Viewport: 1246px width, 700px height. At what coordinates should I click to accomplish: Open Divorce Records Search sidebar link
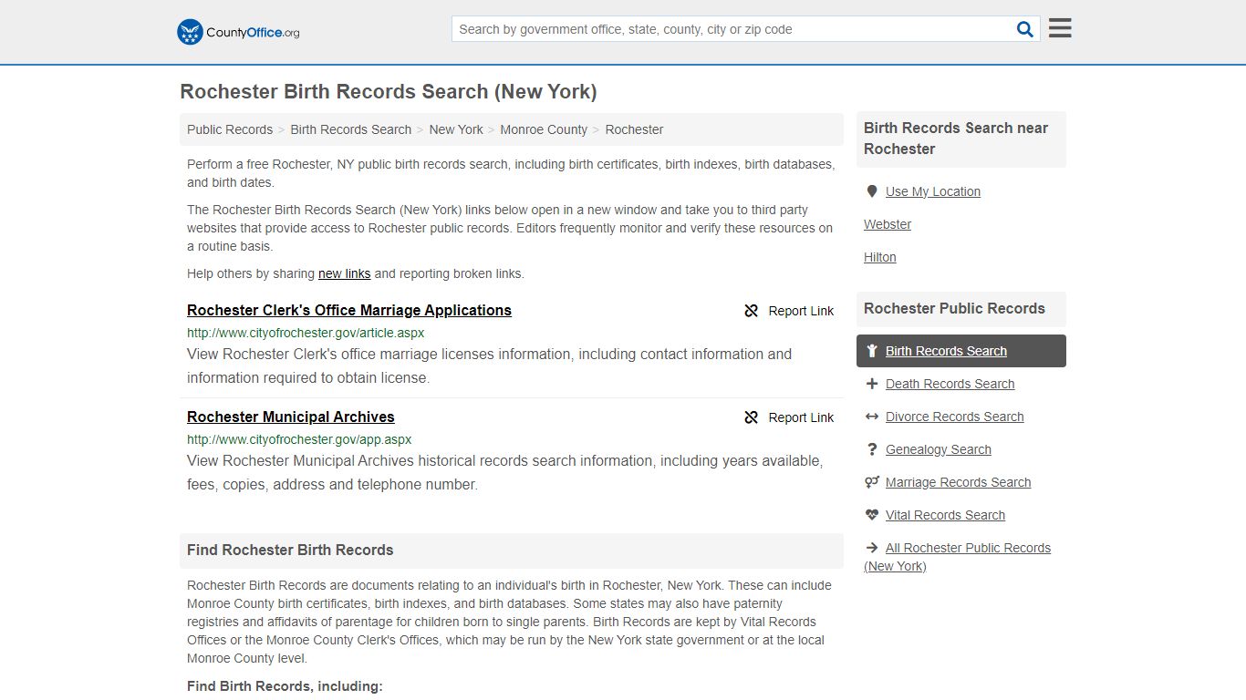click(x=955, y=417)
